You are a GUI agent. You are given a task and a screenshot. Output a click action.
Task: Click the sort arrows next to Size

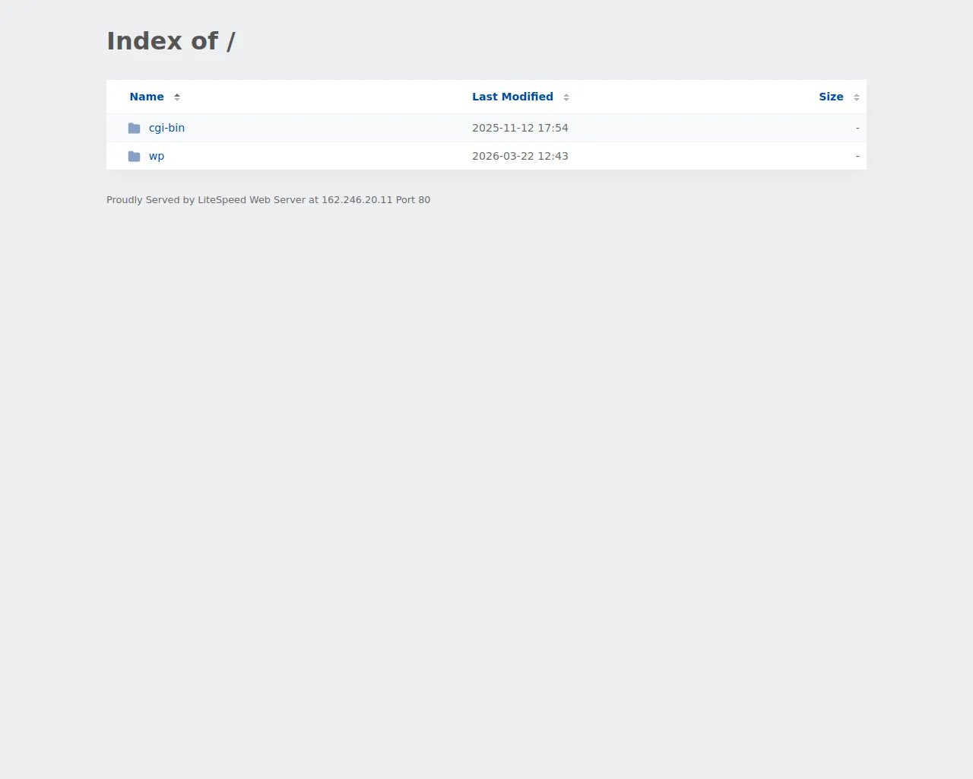tap(857, 97)
